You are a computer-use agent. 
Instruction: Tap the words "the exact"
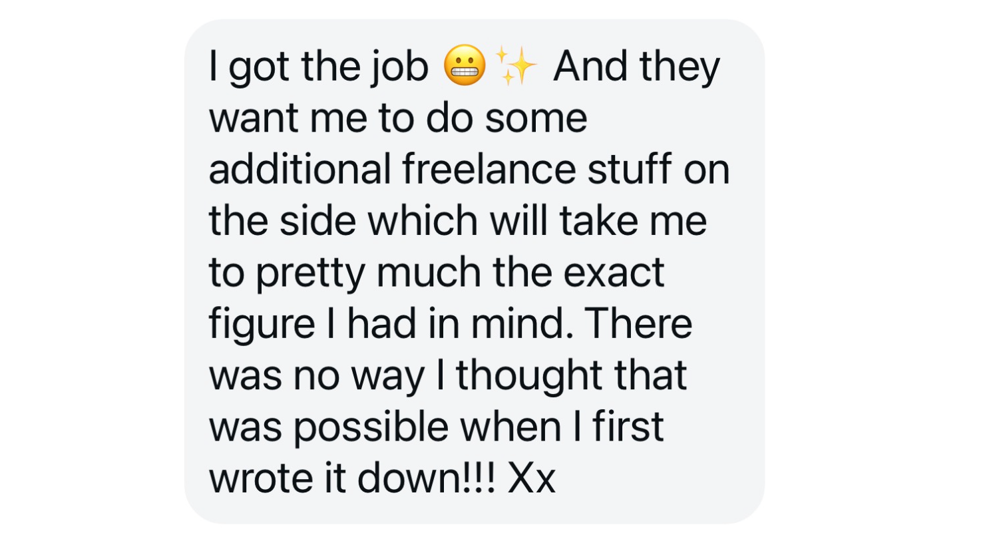578,271
